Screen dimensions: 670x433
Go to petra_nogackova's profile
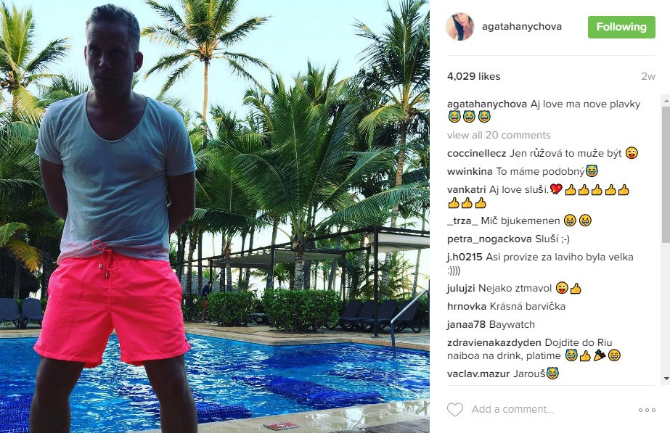pyautogui.click(x=489, y=239)
